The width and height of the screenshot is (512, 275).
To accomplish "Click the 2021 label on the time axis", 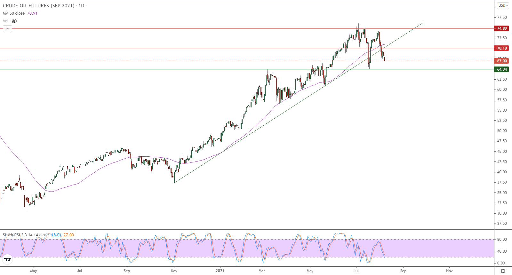I will pos(220,271).
